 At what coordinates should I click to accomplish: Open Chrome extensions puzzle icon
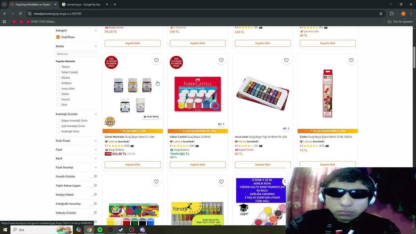(392, 14)
